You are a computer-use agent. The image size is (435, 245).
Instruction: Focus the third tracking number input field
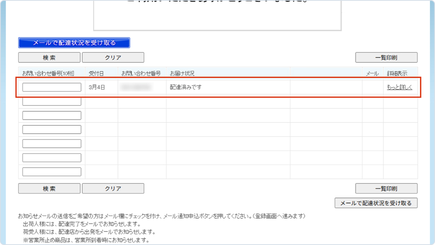[x=52, y=115]
